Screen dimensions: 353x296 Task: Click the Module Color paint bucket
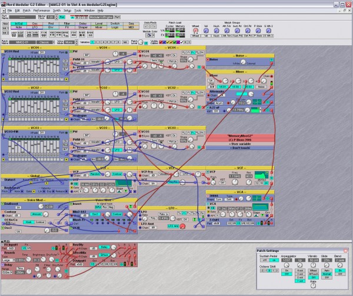click(x=149, y=35)
